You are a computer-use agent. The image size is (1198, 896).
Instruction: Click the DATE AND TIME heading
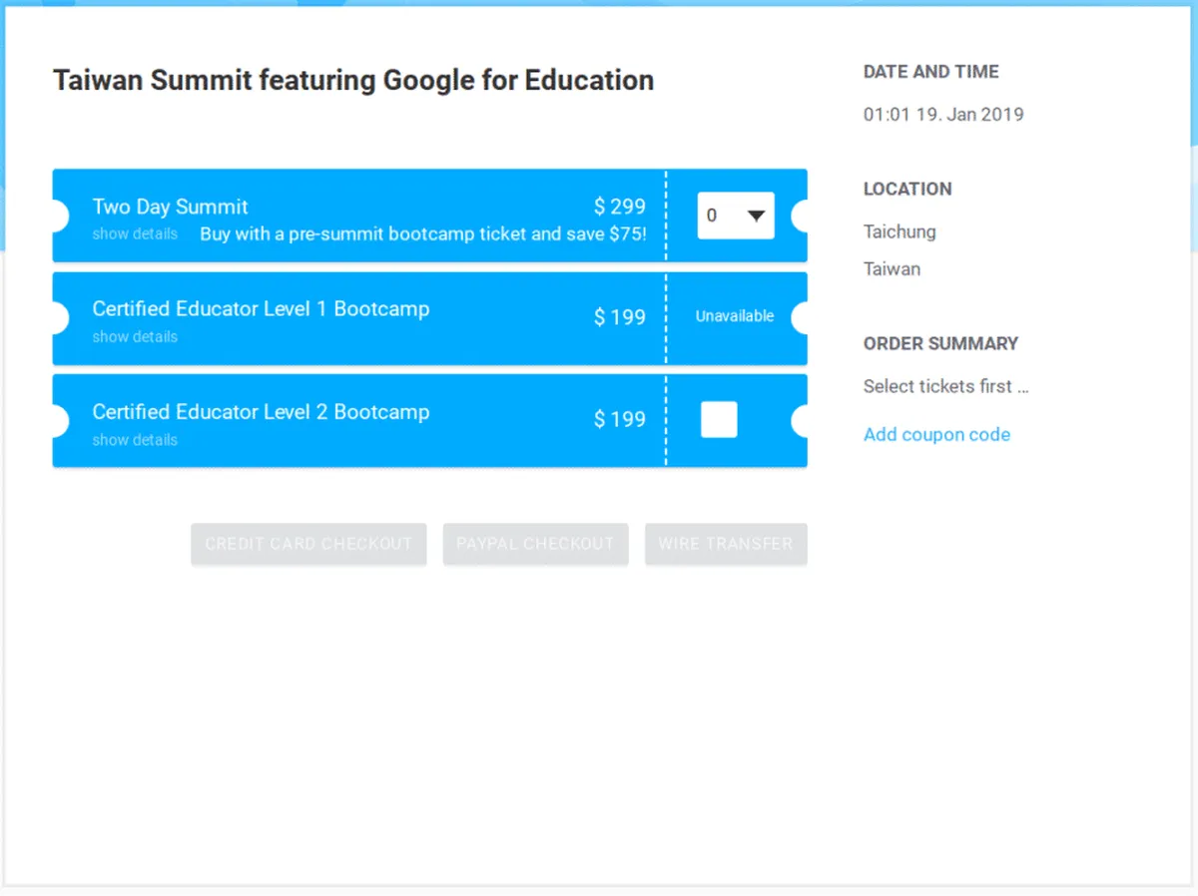click(x=930, y=72)
